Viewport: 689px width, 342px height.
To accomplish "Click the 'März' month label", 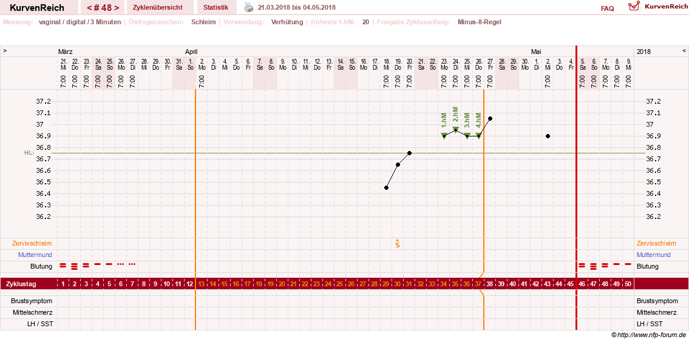I will 66,52.
